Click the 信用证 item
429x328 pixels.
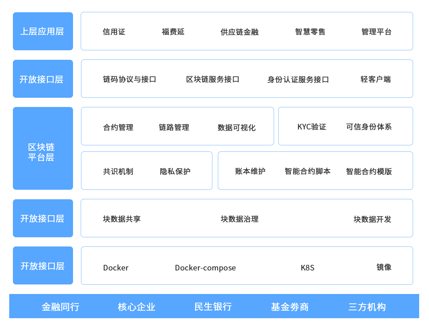point(114,32)
